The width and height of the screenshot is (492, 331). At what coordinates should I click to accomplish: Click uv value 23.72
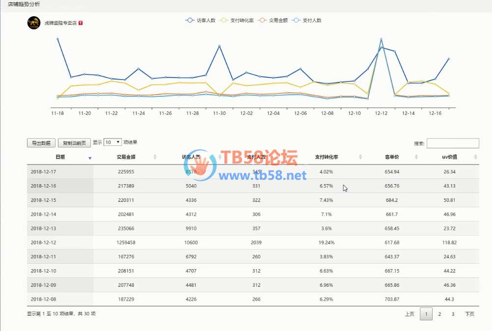(x=449, y=228)
